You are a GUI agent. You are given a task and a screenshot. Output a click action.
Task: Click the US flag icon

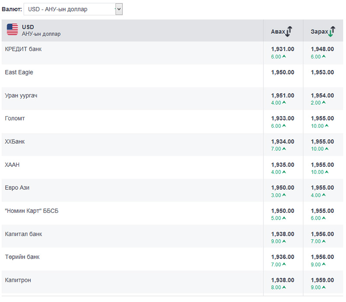click(x=12, y=30)
